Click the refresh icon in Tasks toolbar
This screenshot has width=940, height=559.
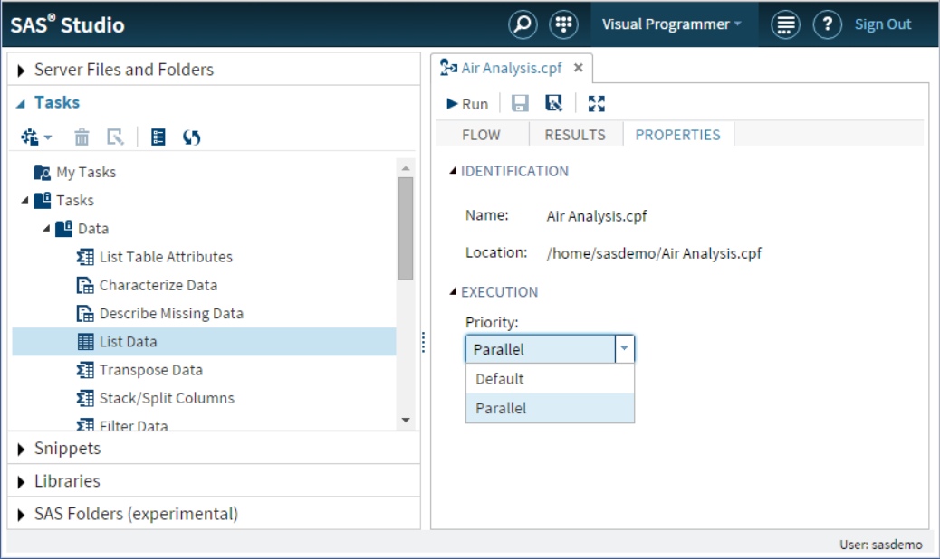(191, 137)
